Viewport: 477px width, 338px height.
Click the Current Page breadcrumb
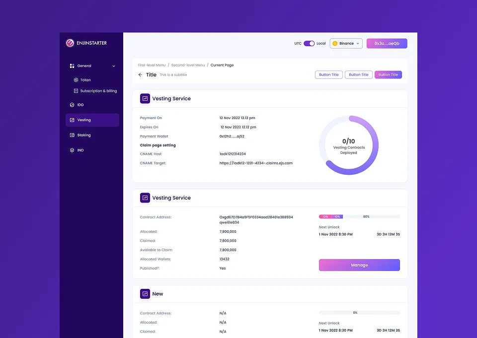[222, 65]
